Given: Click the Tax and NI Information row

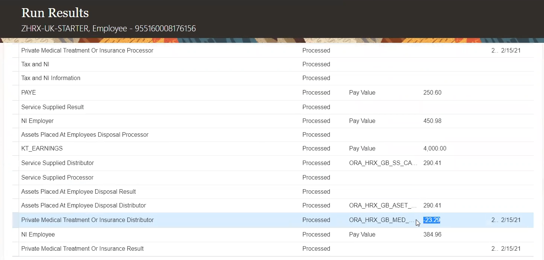Looking at the screenshot, I should click(x=51, y=78).
